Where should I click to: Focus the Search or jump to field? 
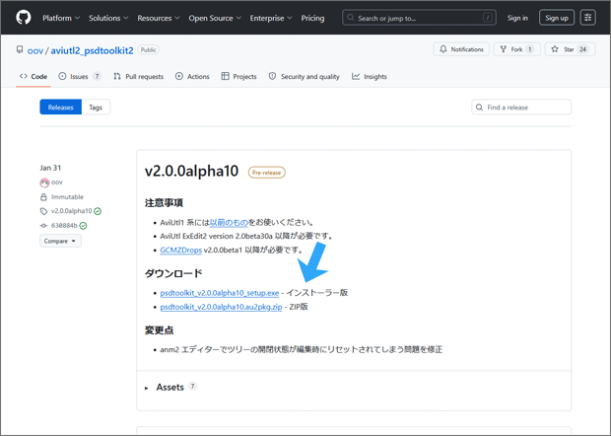419,18
